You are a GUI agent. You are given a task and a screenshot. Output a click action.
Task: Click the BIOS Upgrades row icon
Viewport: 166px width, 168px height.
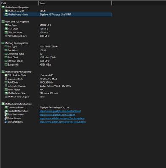[6, 122]
